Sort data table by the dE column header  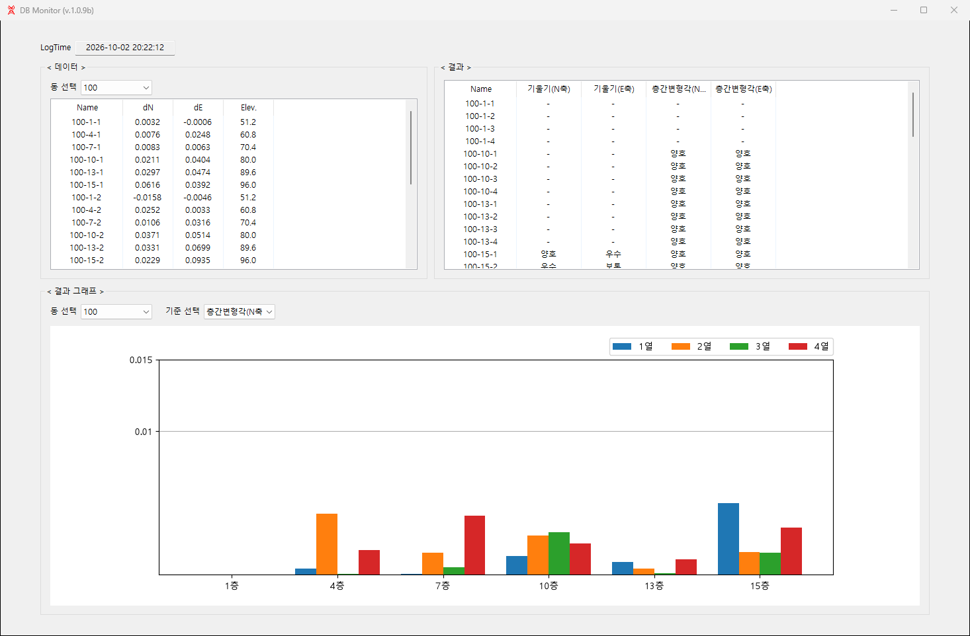[x=198, y=107]
